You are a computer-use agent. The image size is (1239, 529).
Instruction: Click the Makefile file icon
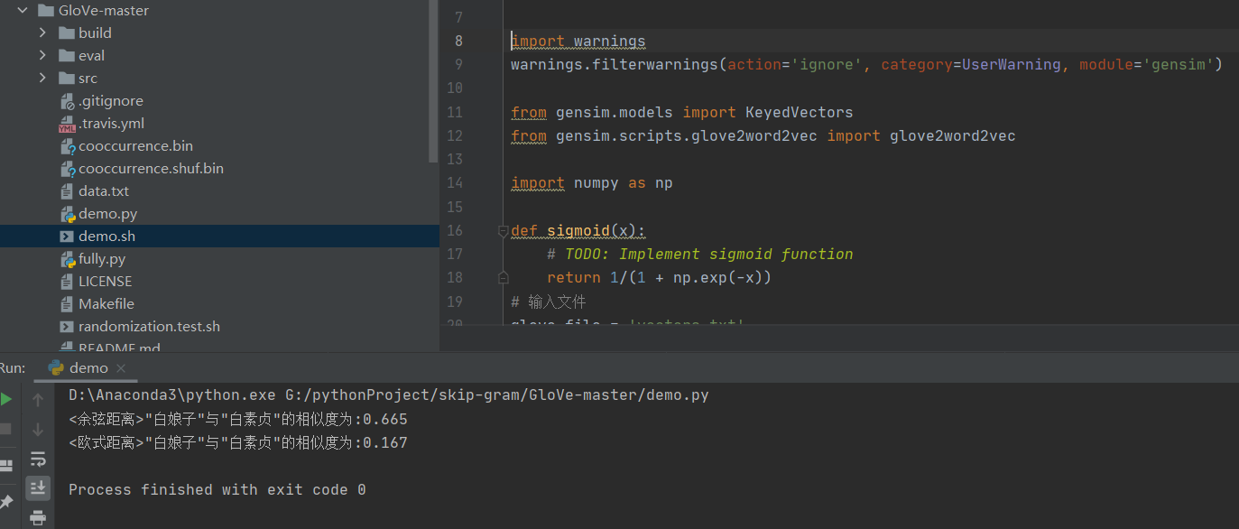point(67,304)
